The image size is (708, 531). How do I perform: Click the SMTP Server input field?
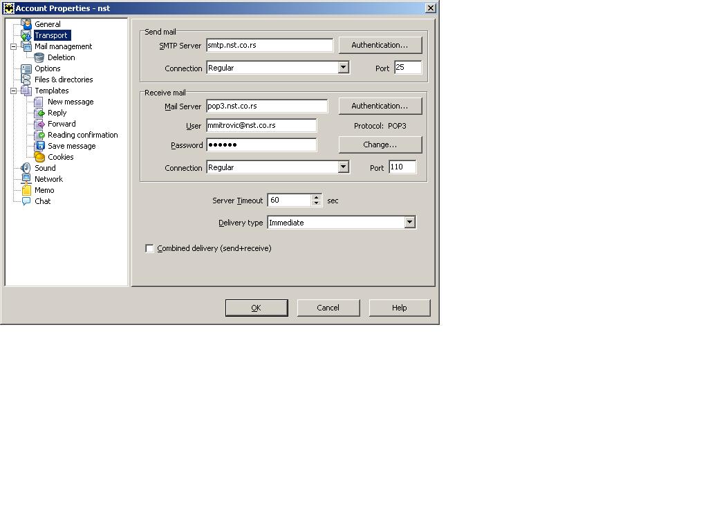tap(269, 45)
